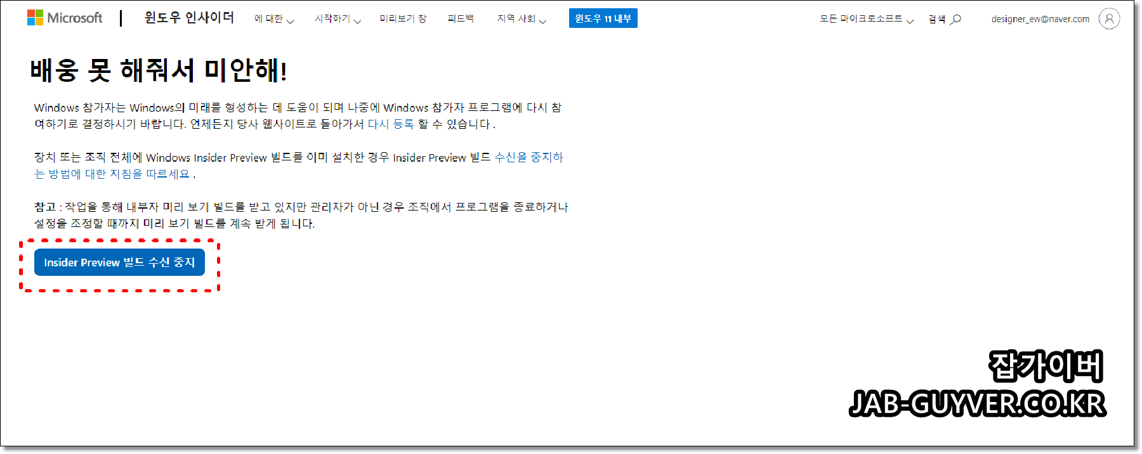Image resolution: width=1142 pixels, height=454 pixels.
Task: Follow the 수신을 중지하는 방법에 대한 지침 link
Action: (298, 165)
